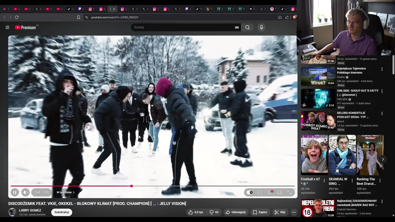Screen dimensions: 395x222
Task: Click the browser share page icon
Action: coord(287,17)
